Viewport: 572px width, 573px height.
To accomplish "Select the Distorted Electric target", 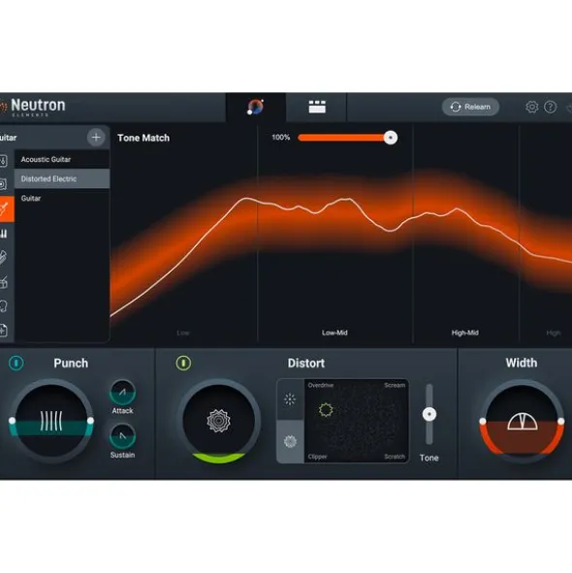I will coord(62,178).
